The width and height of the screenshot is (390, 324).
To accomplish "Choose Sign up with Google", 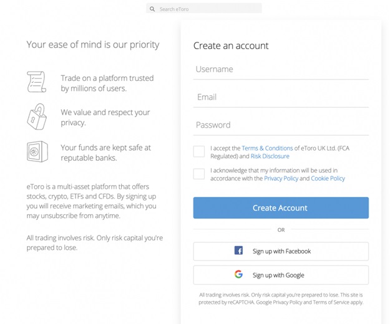I will (x=281, y=275).
